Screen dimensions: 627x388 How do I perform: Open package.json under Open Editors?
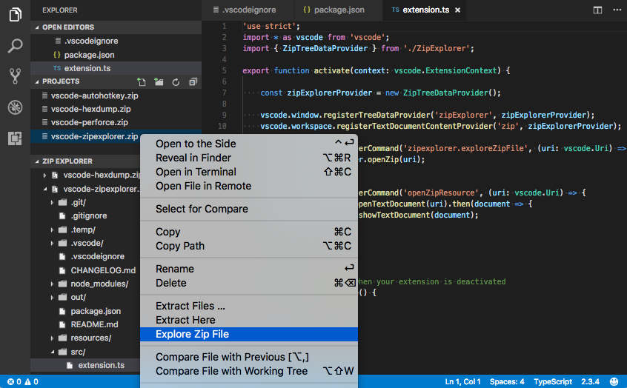point(116,55)
